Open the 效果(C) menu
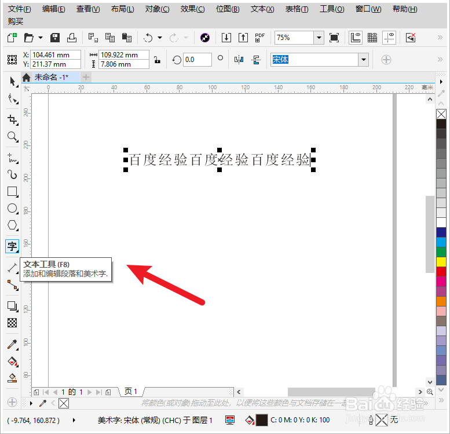The image size is (450, 434). point(193,9)
